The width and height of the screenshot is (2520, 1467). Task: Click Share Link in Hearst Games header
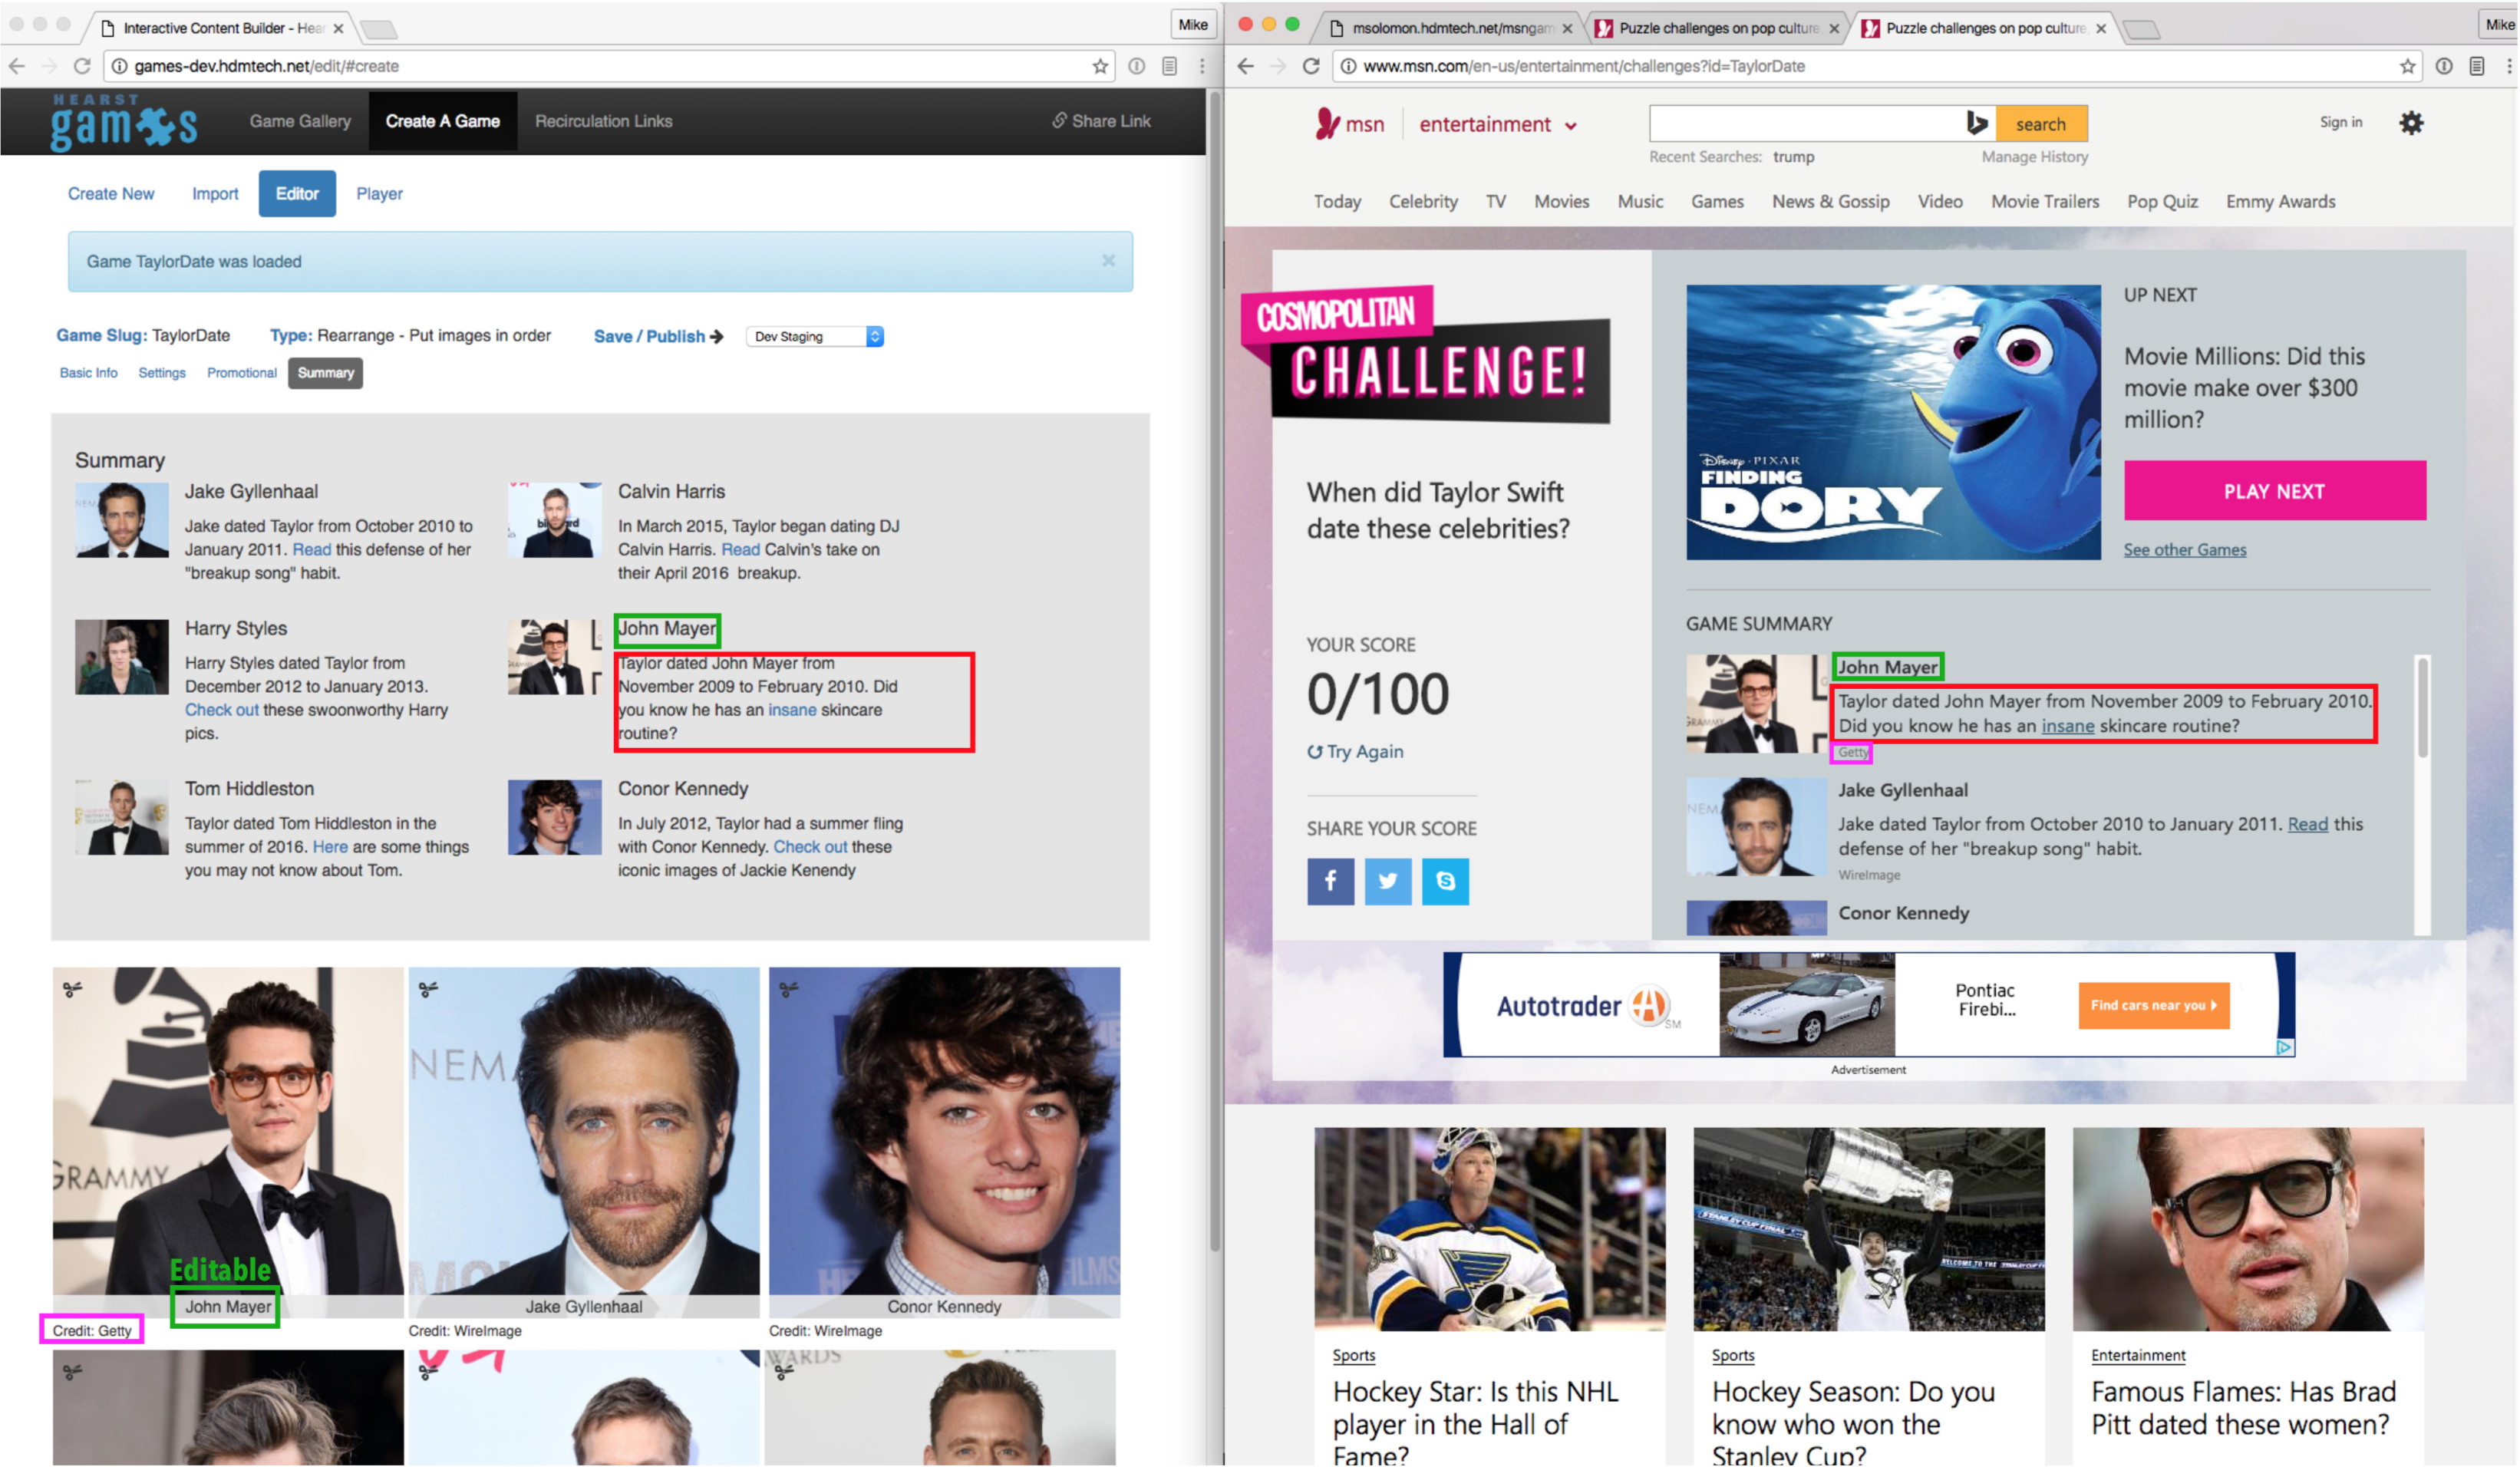coord(1101,121)
